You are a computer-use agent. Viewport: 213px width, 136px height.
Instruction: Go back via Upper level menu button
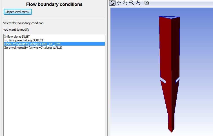[x=18, y=12]
